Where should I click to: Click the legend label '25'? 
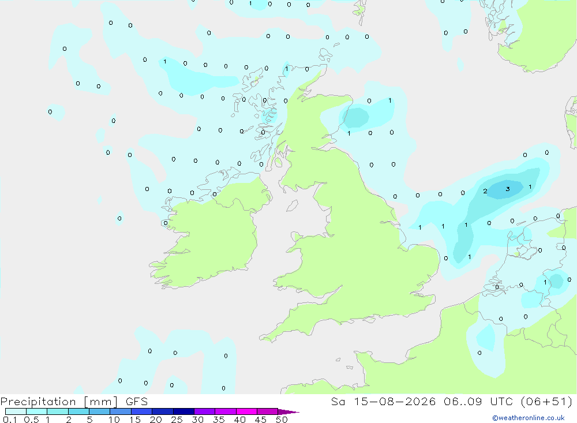coord(177,420)
